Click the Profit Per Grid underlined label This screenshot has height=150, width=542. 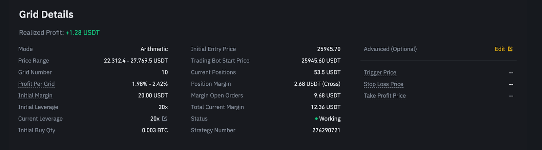(36, 84)
